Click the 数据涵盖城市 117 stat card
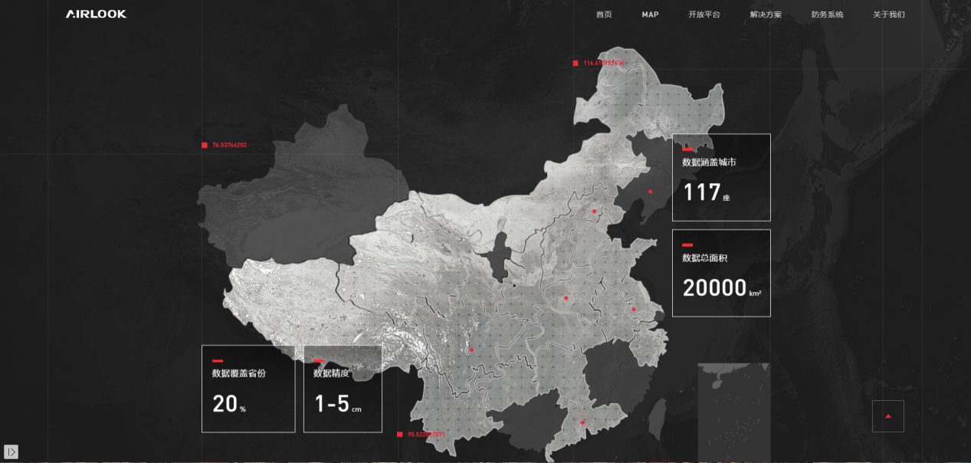 point(721,178)
